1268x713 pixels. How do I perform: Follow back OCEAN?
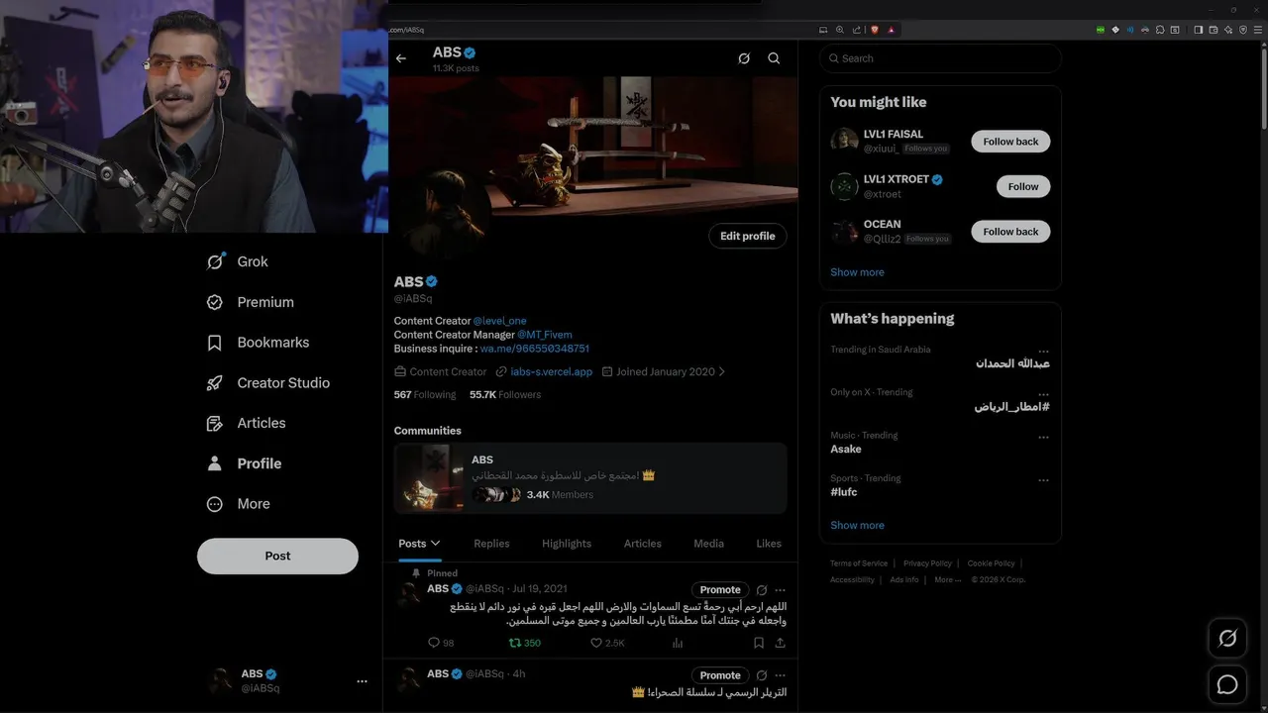(x=1010, y=232)
